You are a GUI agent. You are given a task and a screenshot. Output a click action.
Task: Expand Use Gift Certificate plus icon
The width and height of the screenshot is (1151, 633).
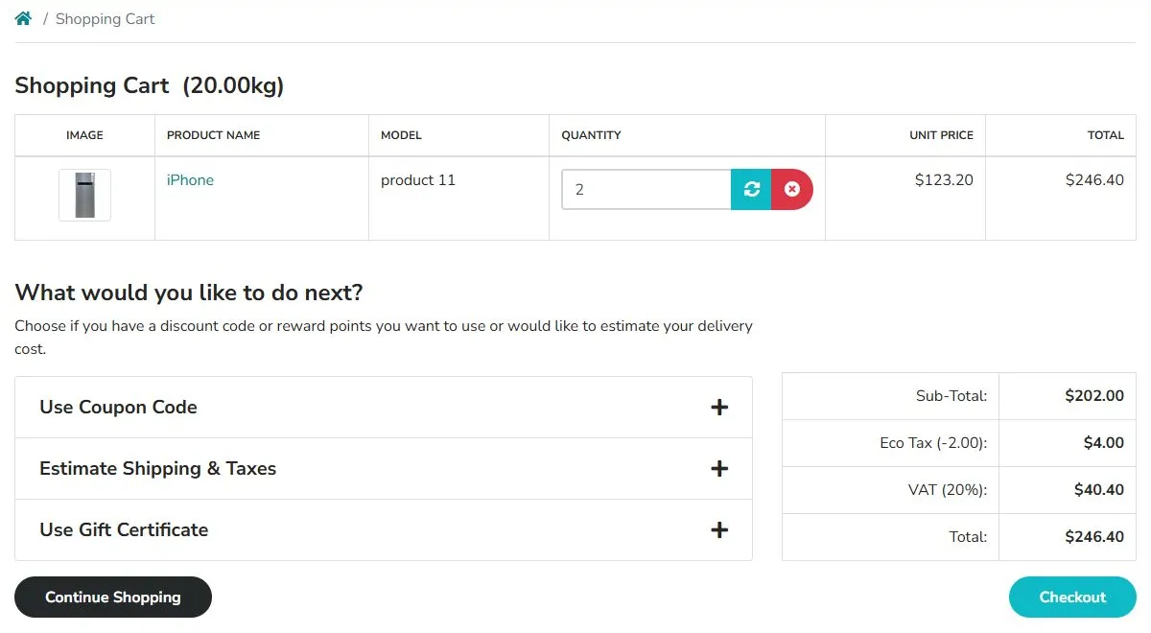pyautogui.click(x=719, y=530)
